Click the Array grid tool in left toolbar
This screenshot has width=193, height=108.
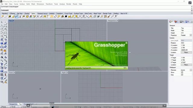(2, 75)
